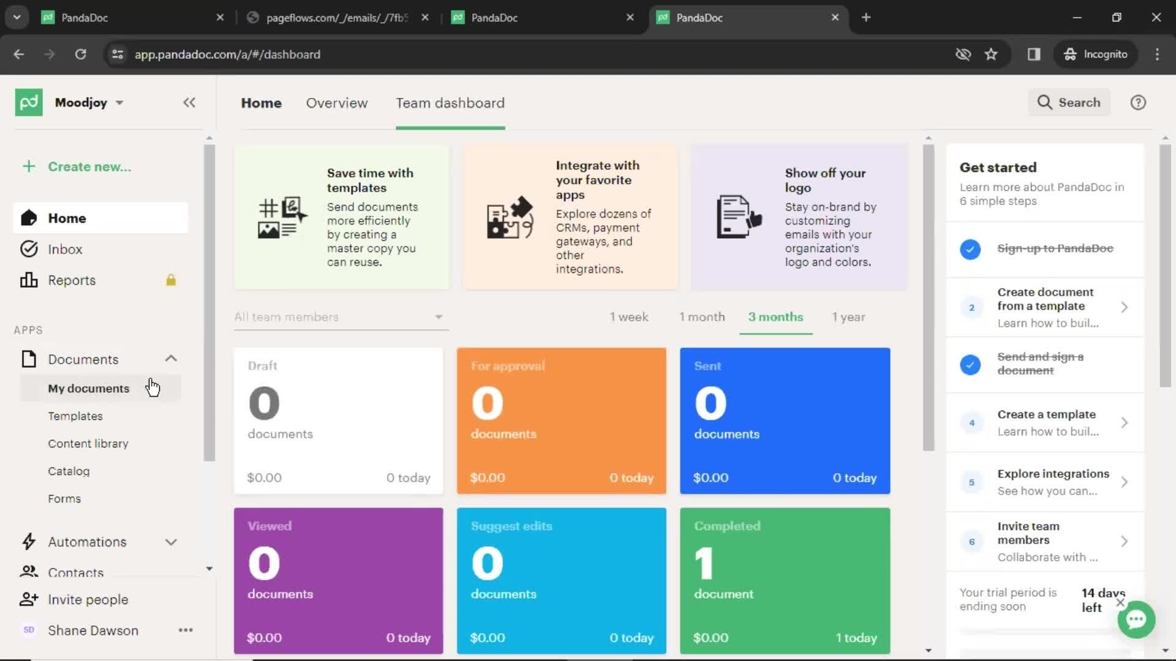The image size is (1176, 661).
Task: Go back with the browser arrow
Action: point(19,54)
